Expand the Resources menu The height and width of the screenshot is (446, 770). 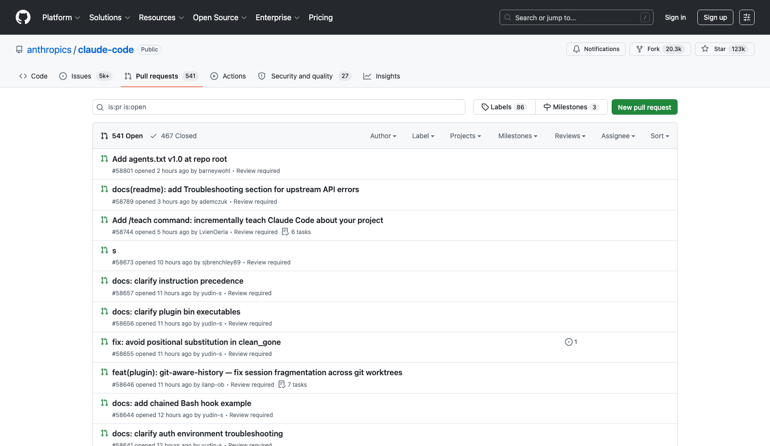click(162, 17)
